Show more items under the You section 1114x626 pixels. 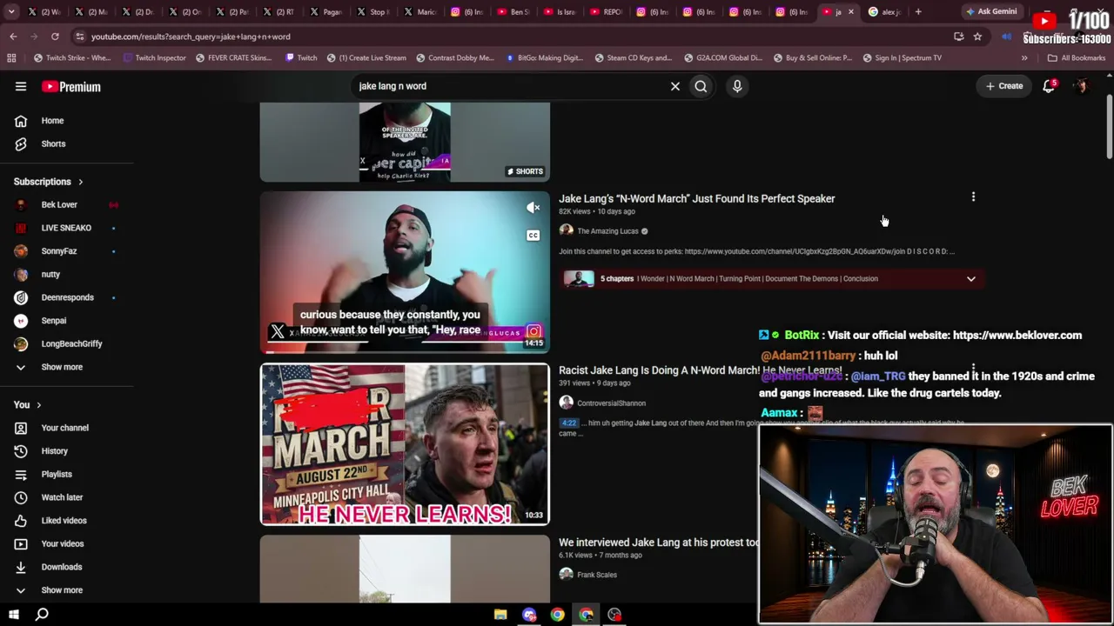tap(61, 590)
